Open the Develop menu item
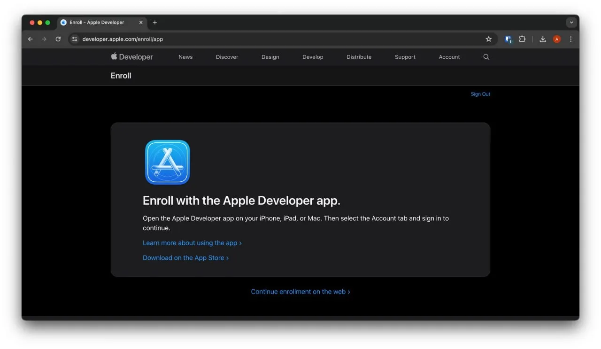 pos(313,57)
